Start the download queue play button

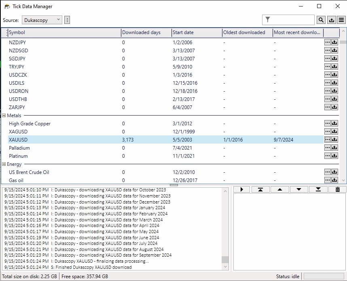(242, 189)
